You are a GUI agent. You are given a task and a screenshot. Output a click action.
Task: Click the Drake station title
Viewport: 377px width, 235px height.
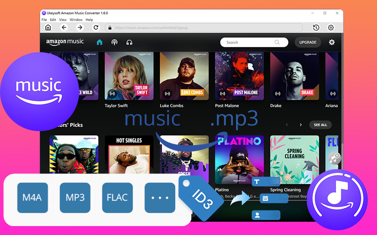point(276,105)
